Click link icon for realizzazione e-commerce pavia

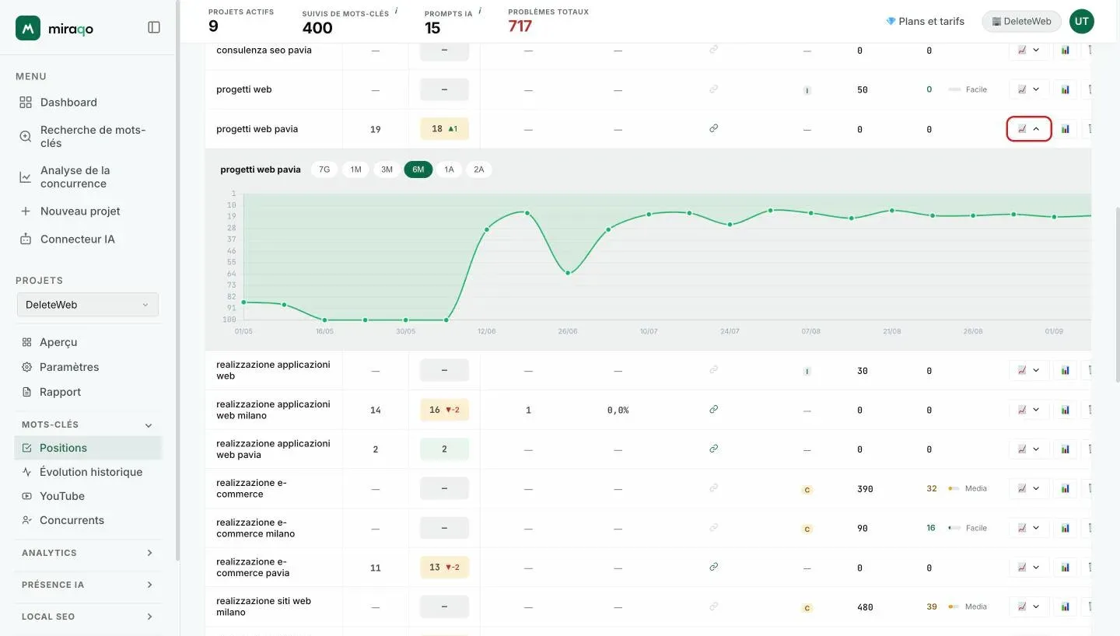tap(713, 567)
